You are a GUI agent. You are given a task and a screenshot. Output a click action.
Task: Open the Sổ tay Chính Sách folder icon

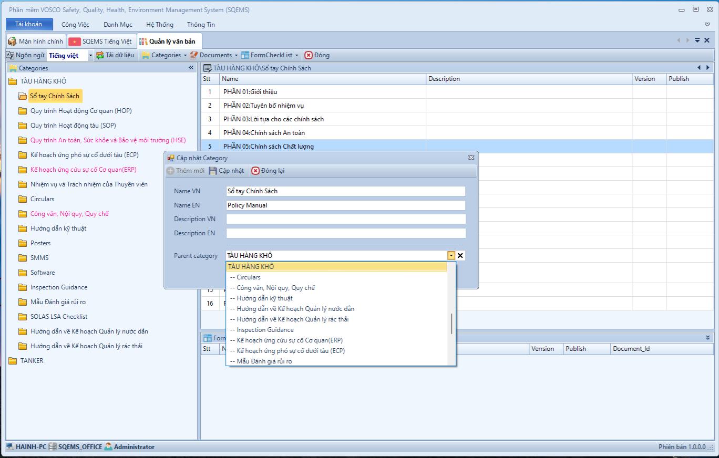[22, 96]
